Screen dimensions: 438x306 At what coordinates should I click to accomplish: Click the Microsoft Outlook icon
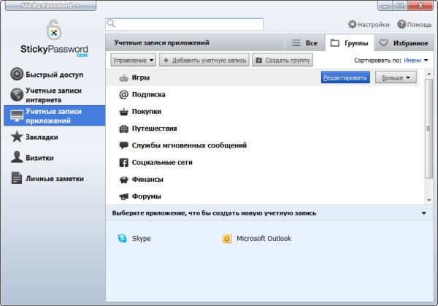pos(227,238)
